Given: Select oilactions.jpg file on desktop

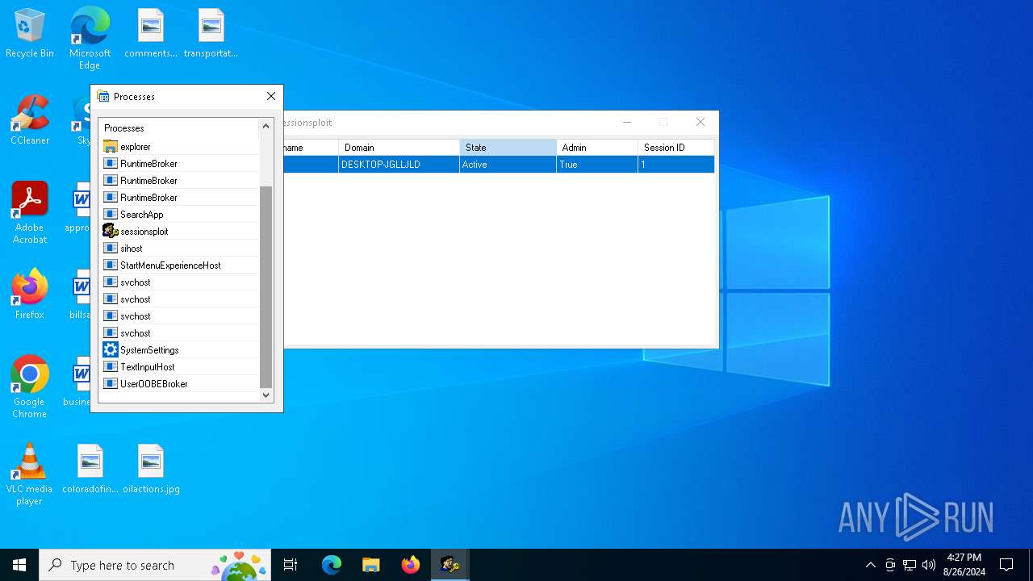Looking at the screenshot, I should coord(151,470).
